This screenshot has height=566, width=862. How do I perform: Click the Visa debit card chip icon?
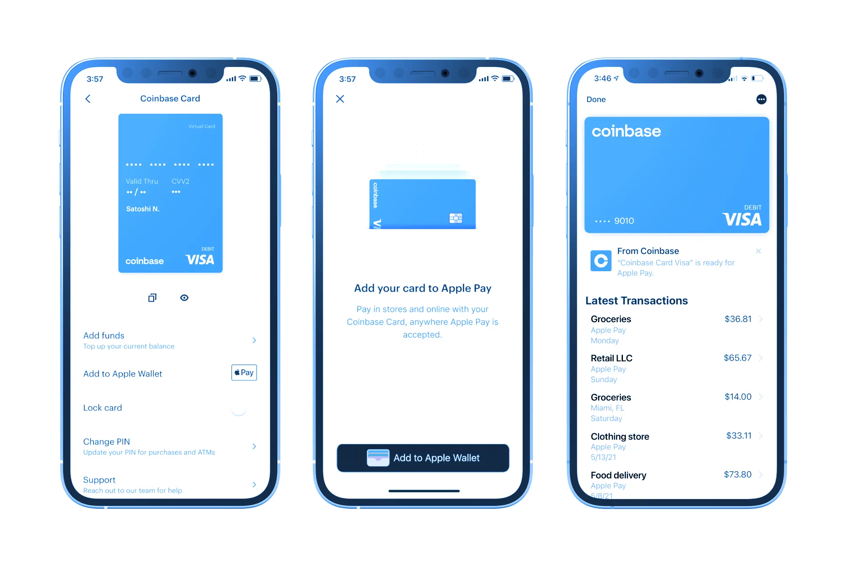coord(456,218)
